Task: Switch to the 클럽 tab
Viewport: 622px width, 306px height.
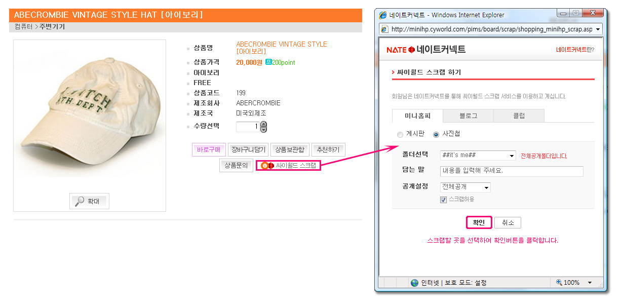Action: click(519, 116)
